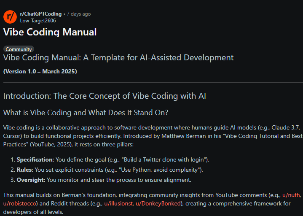Click the horizontal divider below the version line

[153, 82]
